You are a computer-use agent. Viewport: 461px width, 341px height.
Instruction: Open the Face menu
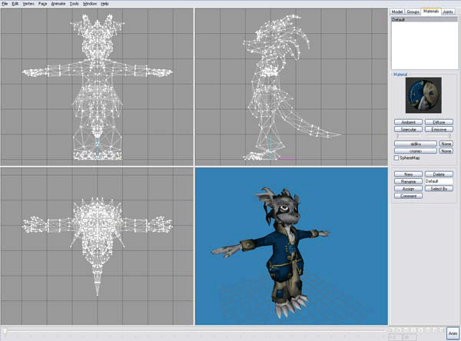(42, 4)
